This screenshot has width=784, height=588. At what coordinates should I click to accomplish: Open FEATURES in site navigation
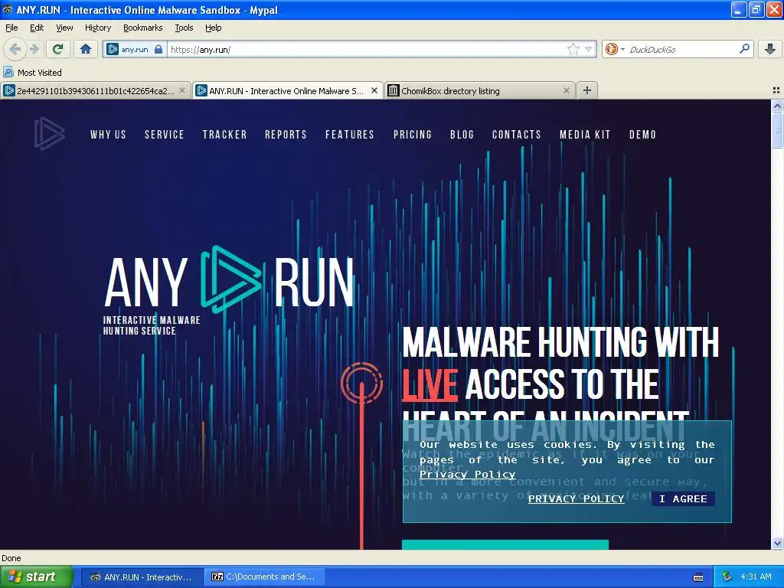[x=349, y=135]
